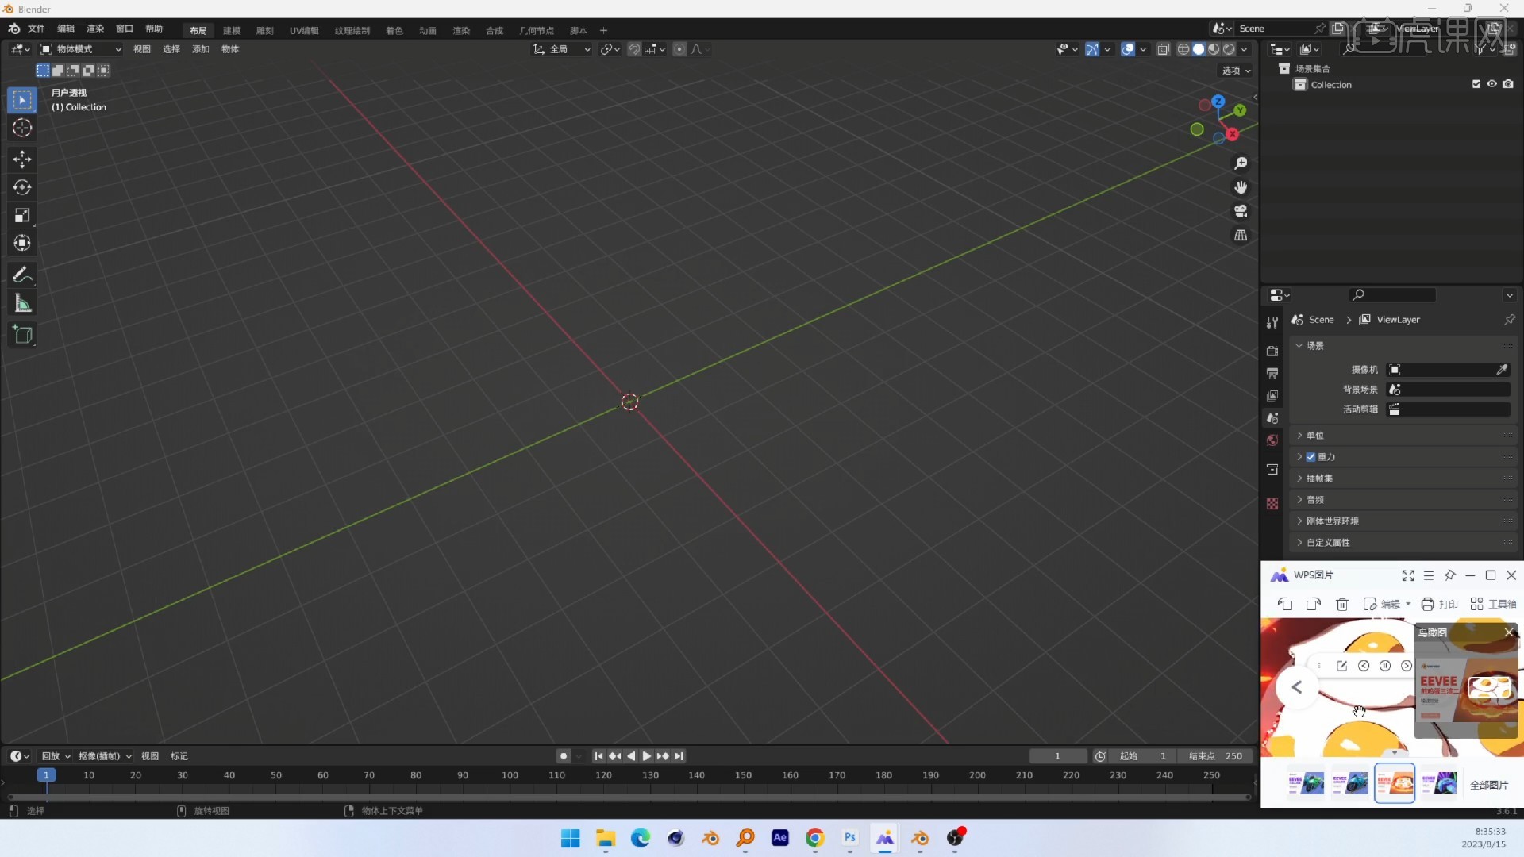Viewport: 1524px width, 857px height.
Task: Toggle show gizmo button
Action: tap(1092, 49)
